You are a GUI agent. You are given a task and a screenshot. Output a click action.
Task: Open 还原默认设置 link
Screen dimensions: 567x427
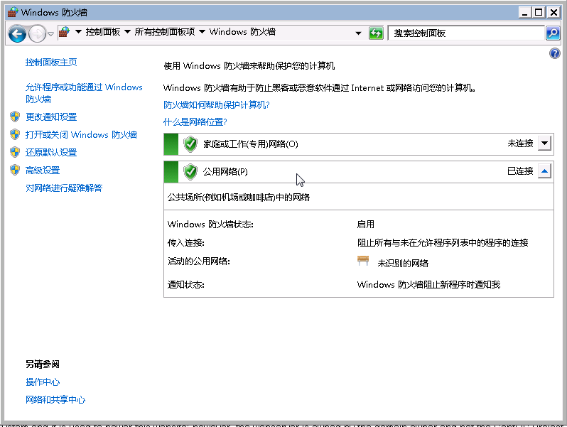pyautogui.click(x=51, y=152)
